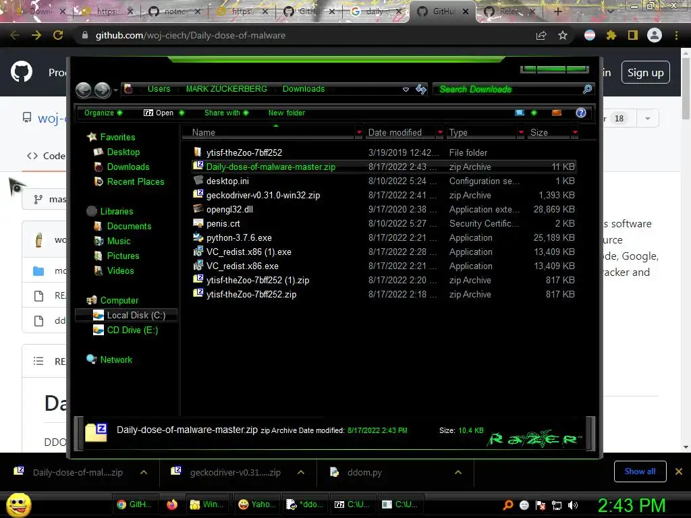Click the Action Center flag tray icon
The height and width of the screenshot is (518, 691).
pos(541,505)
